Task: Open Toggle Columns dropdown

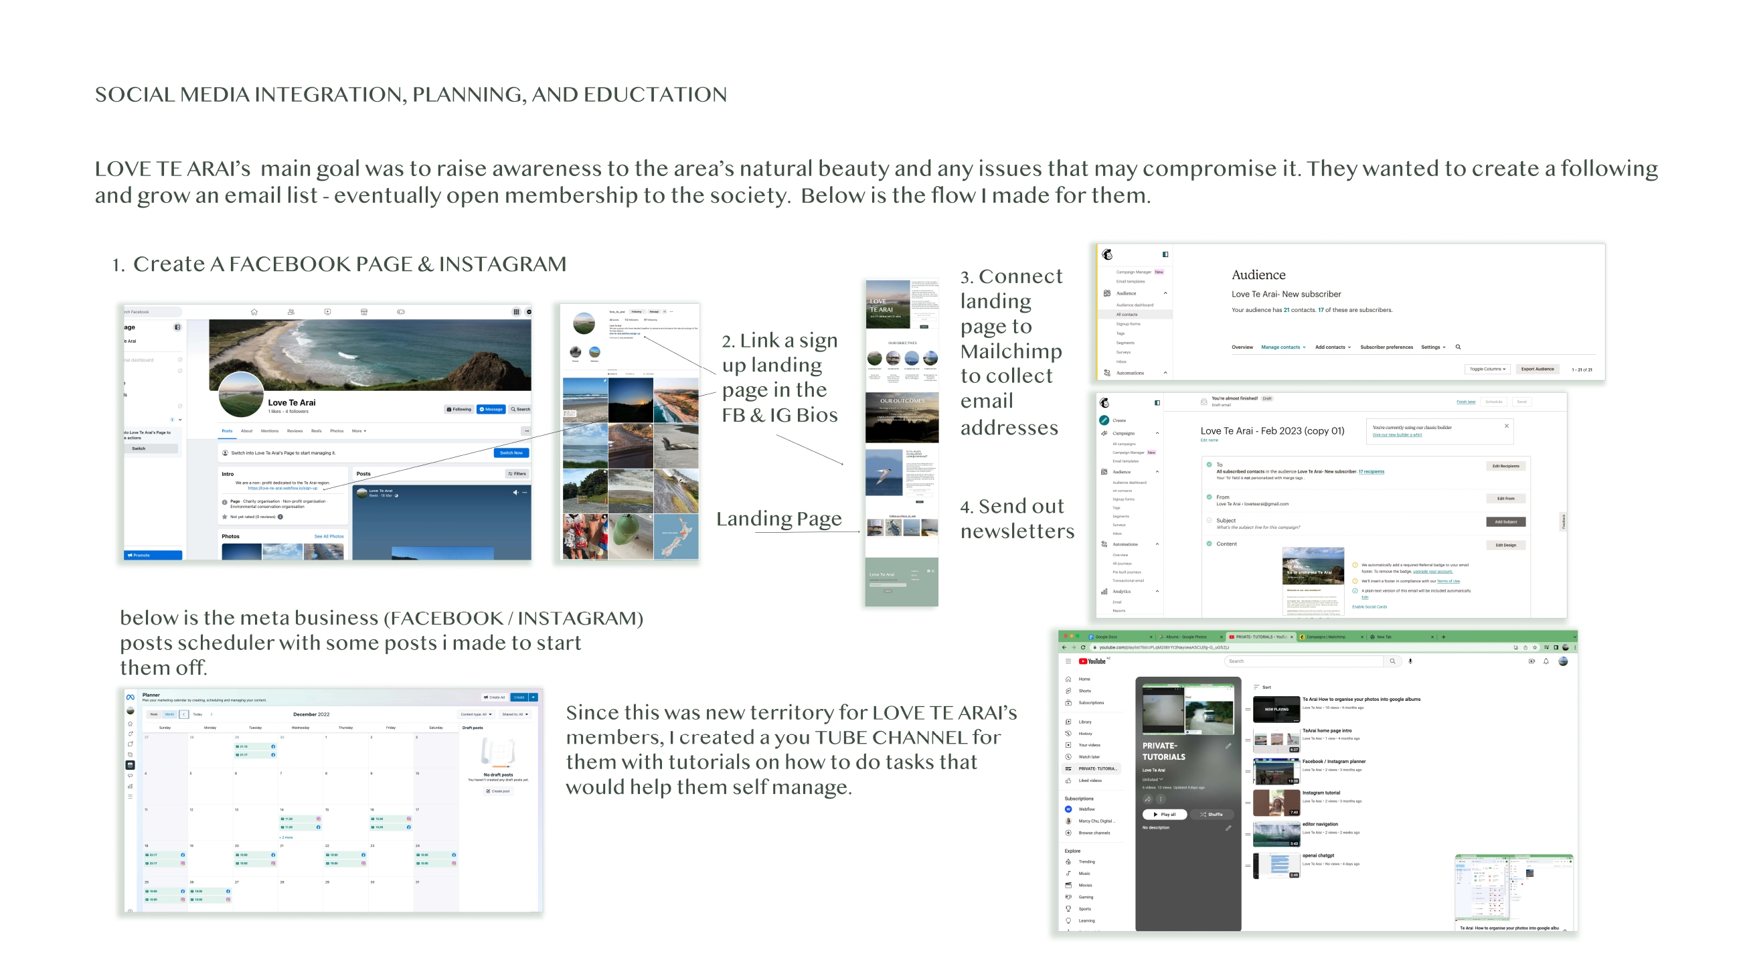Action: click(1487, 369)
